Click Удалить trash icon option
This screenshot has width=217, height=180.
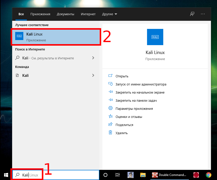[121, 133]
